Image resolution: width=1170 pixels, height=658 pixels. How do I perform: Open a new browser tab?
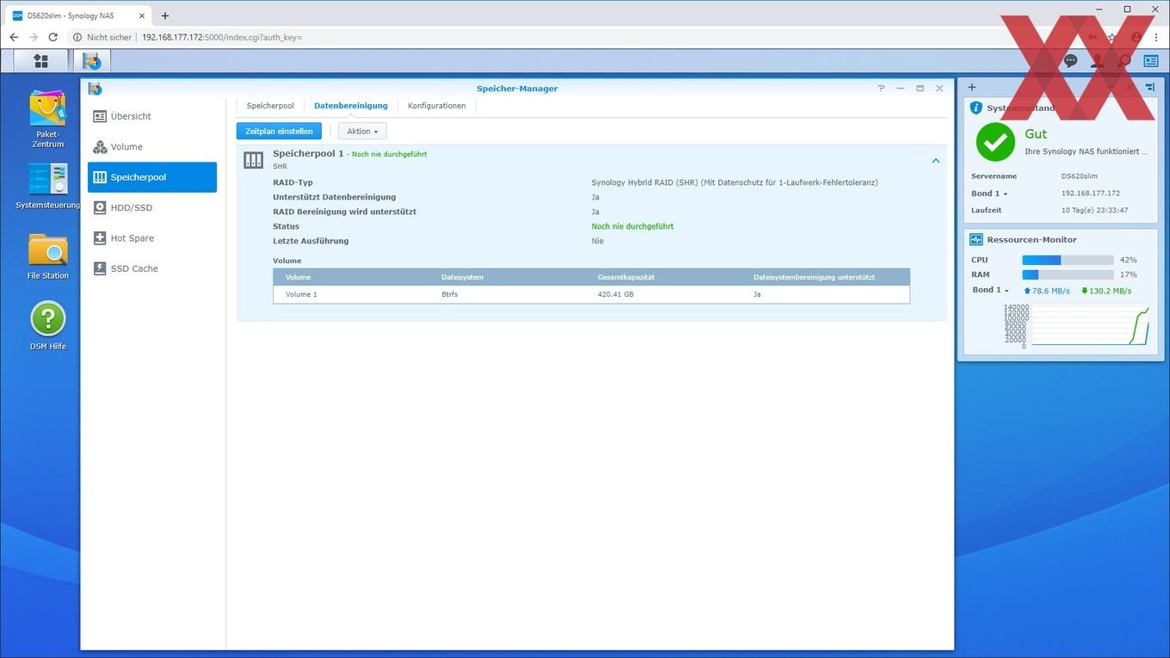(x=165, y=15)
